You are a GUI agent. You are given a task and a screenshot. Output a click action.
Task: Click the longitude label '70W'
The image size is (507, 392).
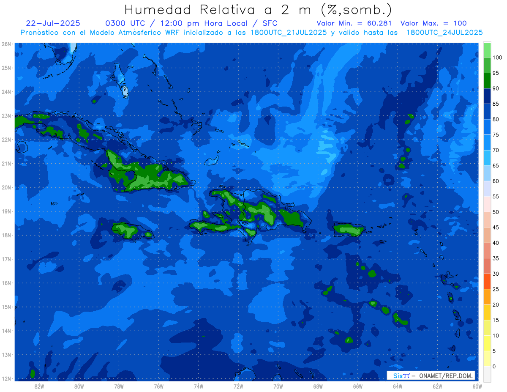pyautogui.click(x=278, y=386)
